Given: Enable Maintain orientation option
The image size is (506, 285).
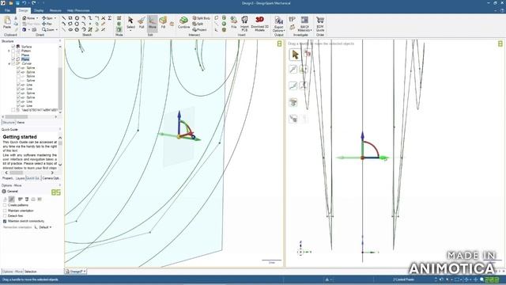Looking at the screenshot, I should [x=5, y=211].
